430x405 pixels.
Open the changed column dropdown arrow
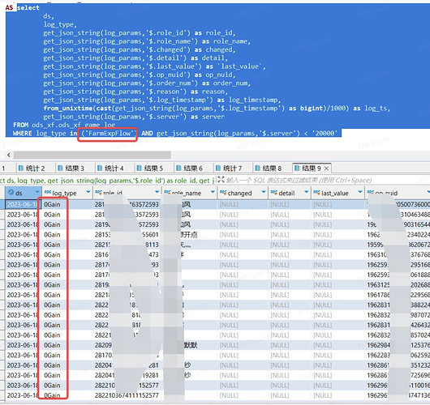point(264,192)
